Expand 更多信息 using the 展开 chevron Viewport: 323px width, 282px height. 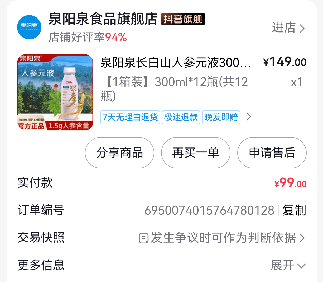(x=301, y=266)
